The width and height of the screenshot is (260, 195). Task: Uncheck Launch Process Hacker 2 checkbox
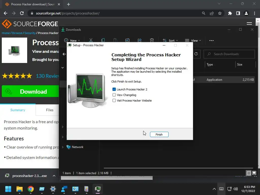pyautogui.click(x=114, y=89)
